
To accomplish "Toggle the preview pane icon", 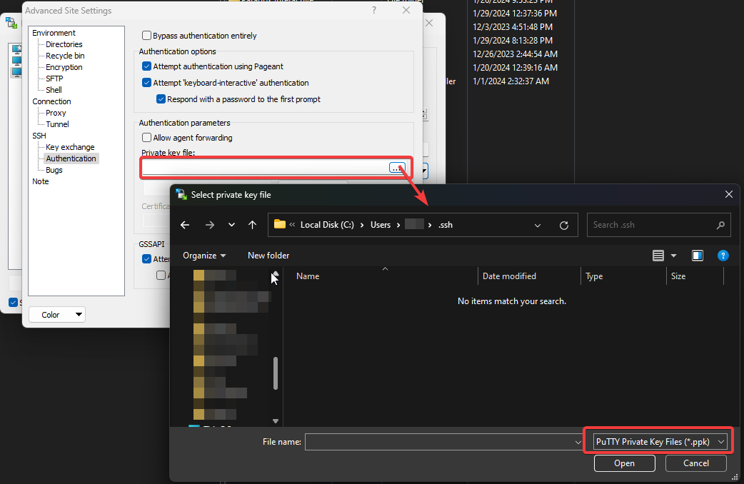I will 698,256.
